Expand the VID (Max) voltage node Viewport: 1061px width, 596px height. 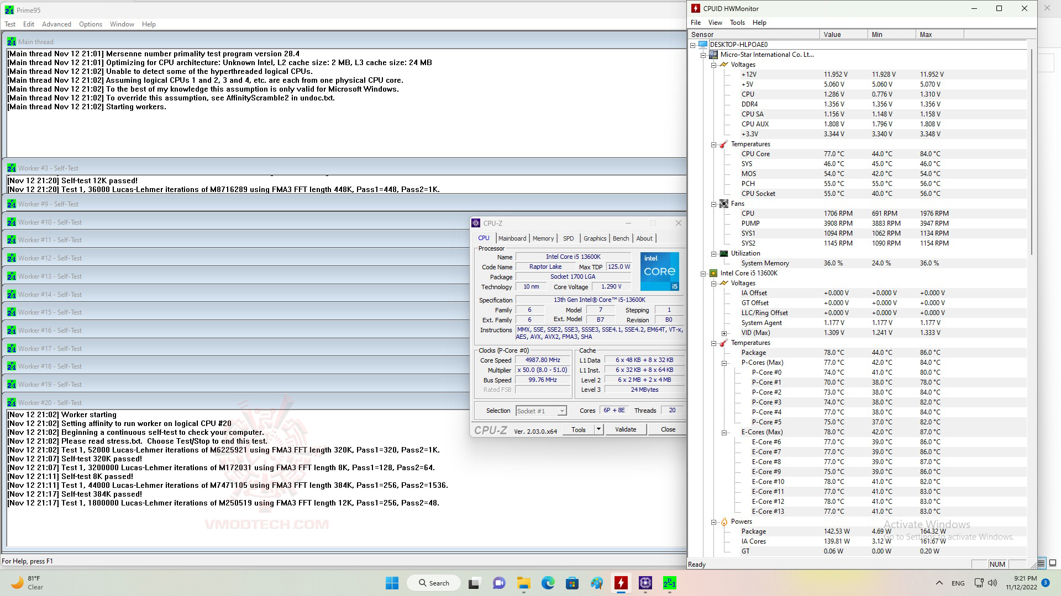point(724,333)
